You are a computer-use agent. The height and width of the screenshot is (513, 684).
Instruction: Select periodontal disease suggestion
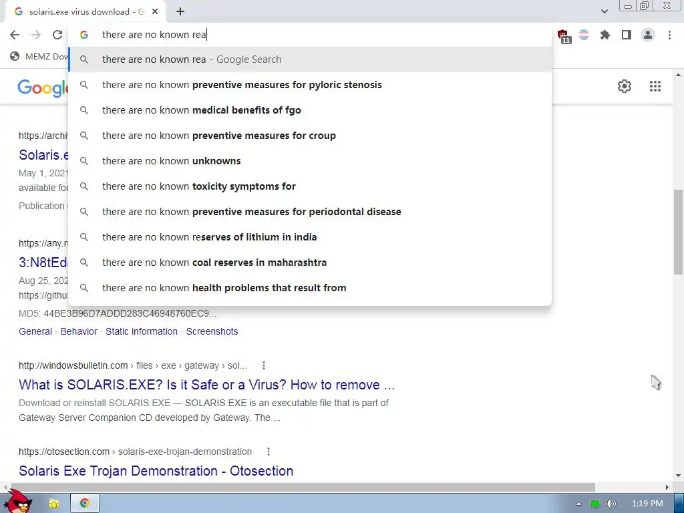tap(310, 212)
